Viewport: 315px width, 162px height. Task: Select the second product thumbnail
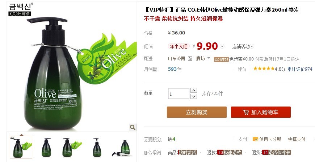pos(46,148)
